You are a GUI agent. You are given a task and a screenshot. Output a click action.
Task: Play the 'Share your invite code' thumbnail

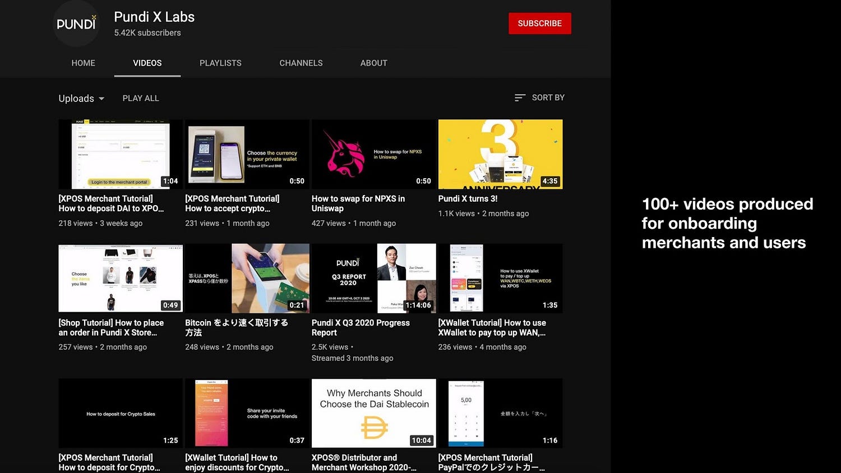247,414
